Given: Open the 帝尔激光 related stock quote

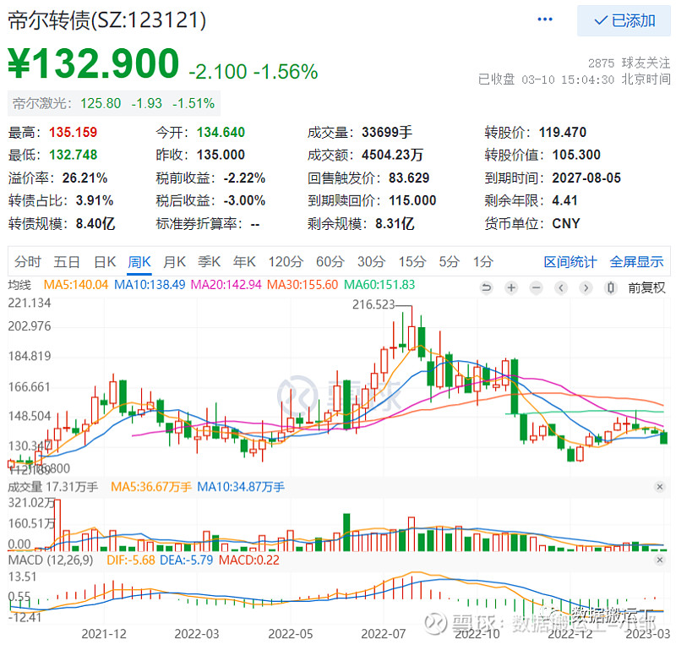Looking at the screenshot, I should coord(114,103).
